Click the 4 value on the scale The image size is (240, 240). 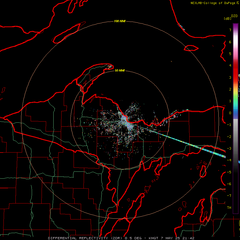tap(230, 66)
